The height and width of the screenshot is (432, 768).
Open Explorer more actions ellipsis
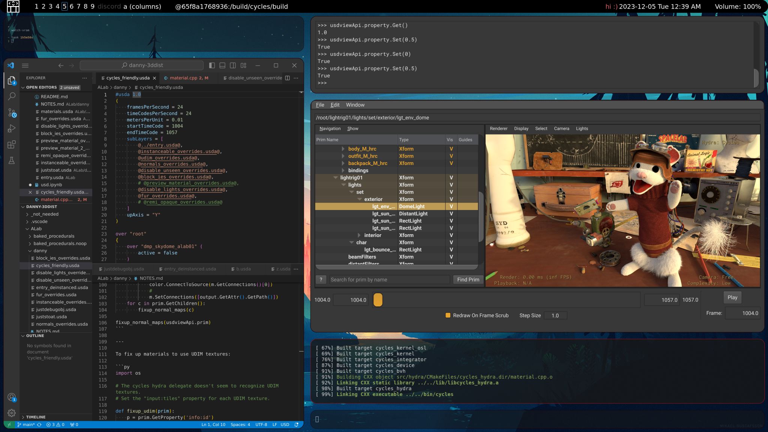[85, 78]
